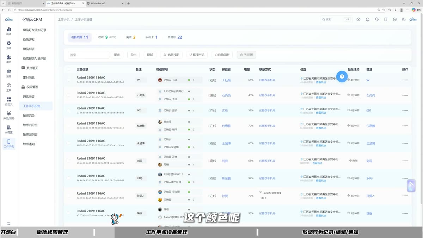Image resolution: width=423 pixels, height=238 pixels.
Task: Click 修改手机号 link in the 石亮亮 row
Action: pyautogui.click(x=267, y=95)
